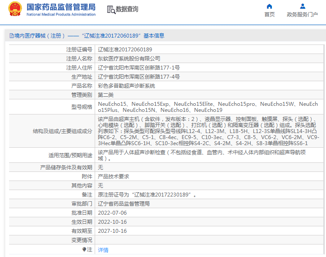Select the 该产品由超声主机 structure description
Image resolution: width=326 pixels, height=257 pixels.
209,131
